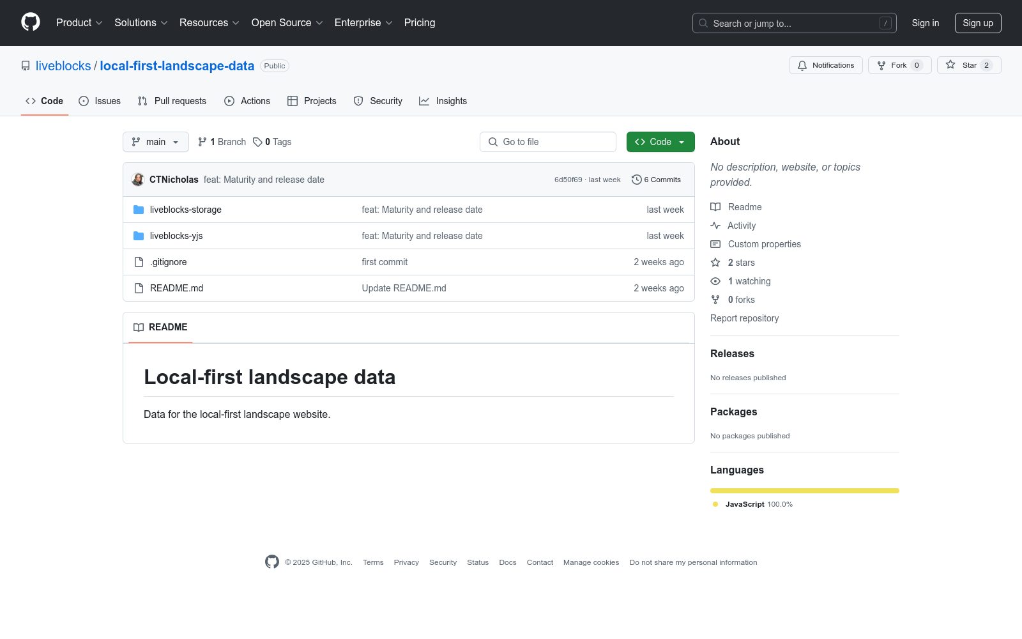Switch to the Code tab
Viewport: 1022px width, 639px height.
45,101
